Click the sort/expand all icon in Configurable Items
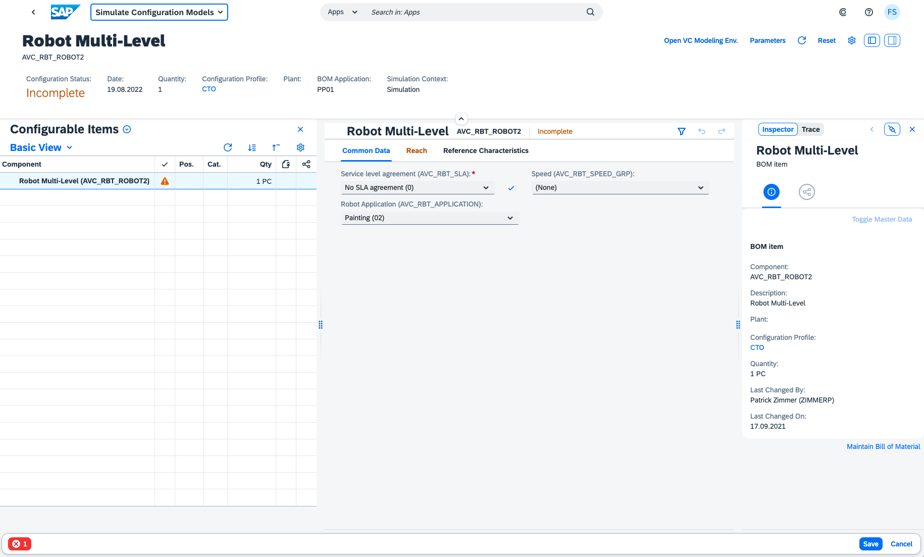Screen dimensions: 924x557 252,147
